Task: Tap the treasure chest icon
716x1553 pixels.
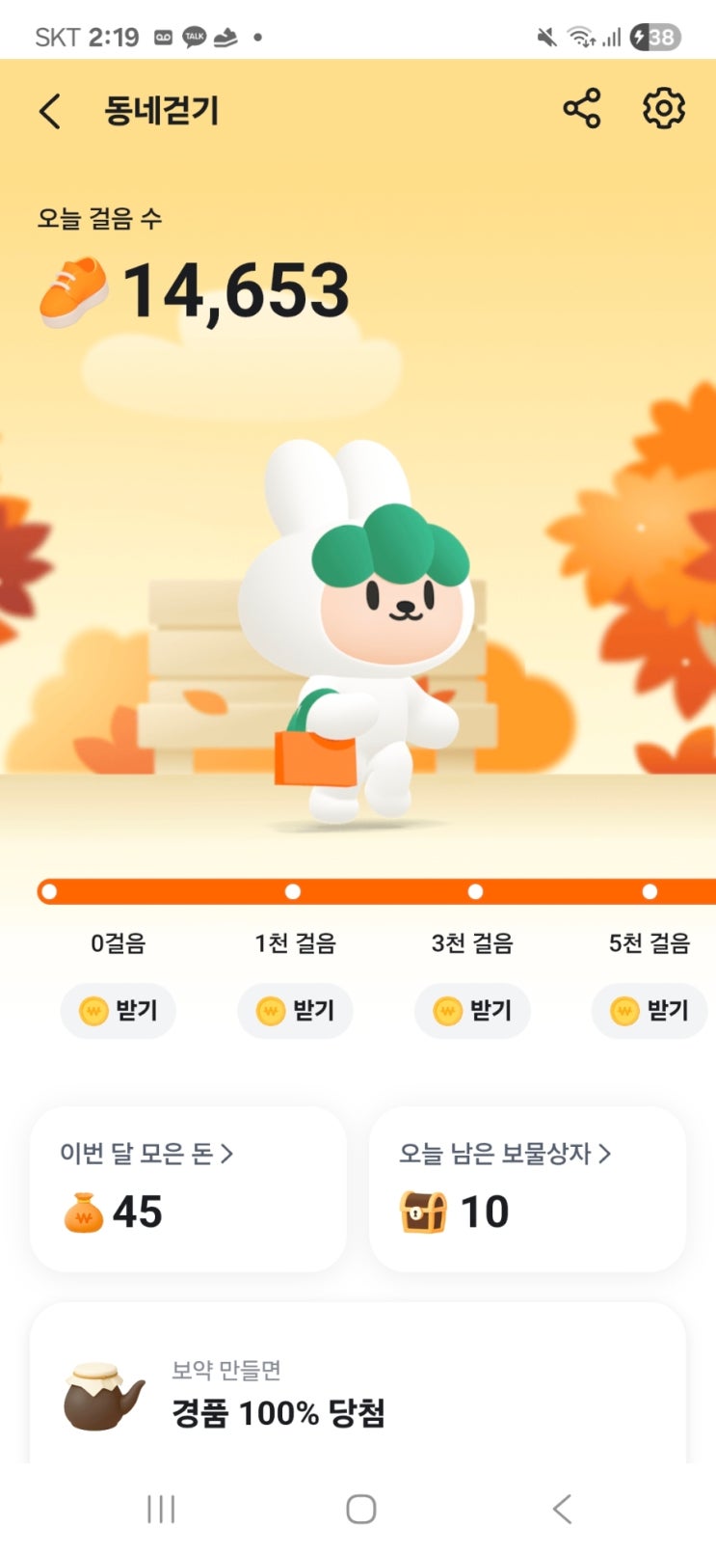Action: pos(423,1212)
